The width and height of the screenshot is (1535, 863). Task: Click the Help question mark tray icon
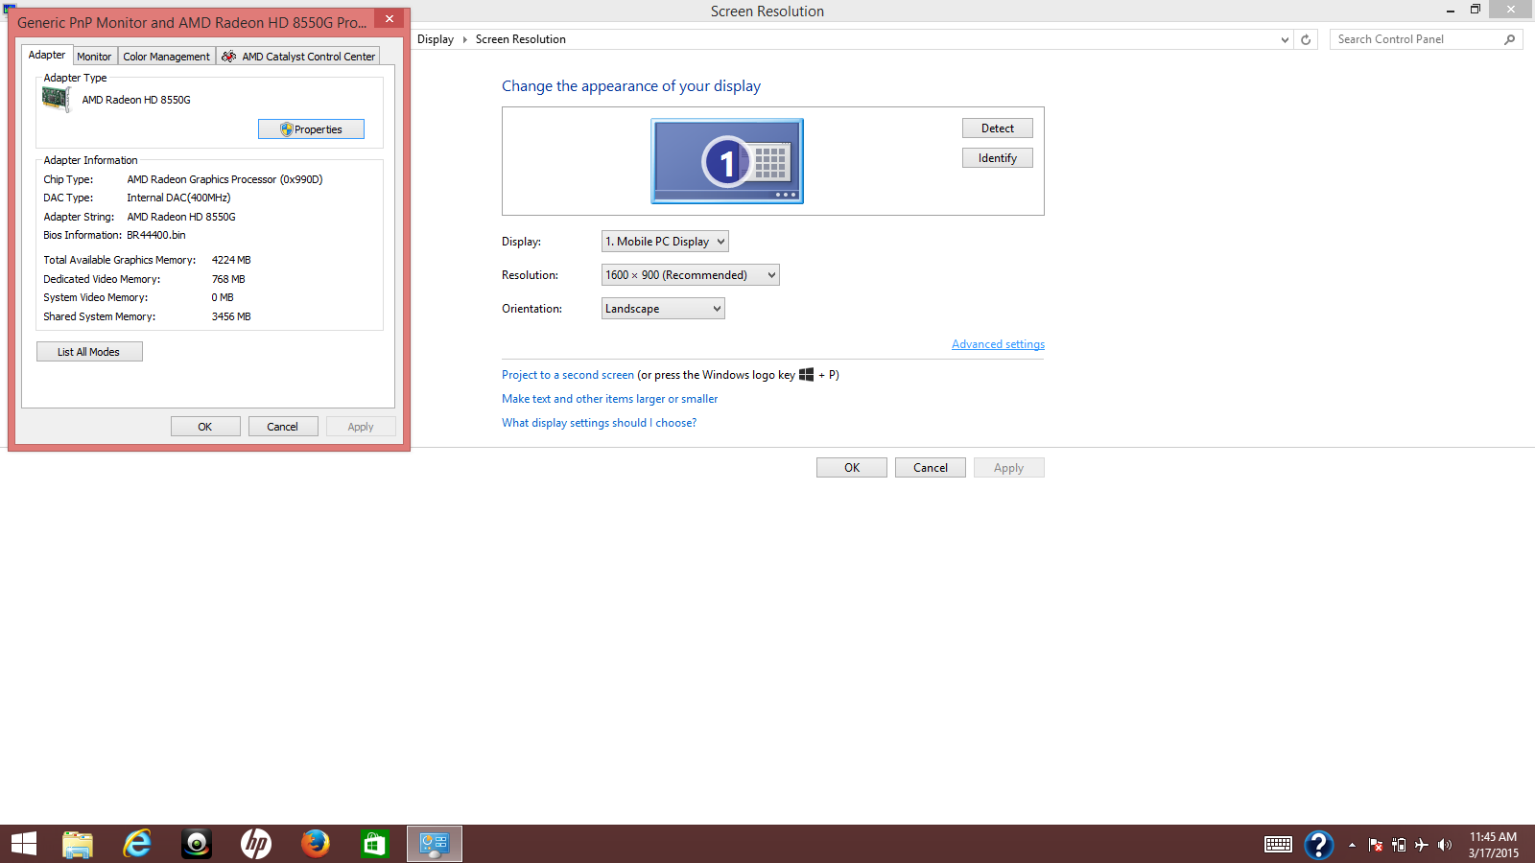coord(1320,845)
